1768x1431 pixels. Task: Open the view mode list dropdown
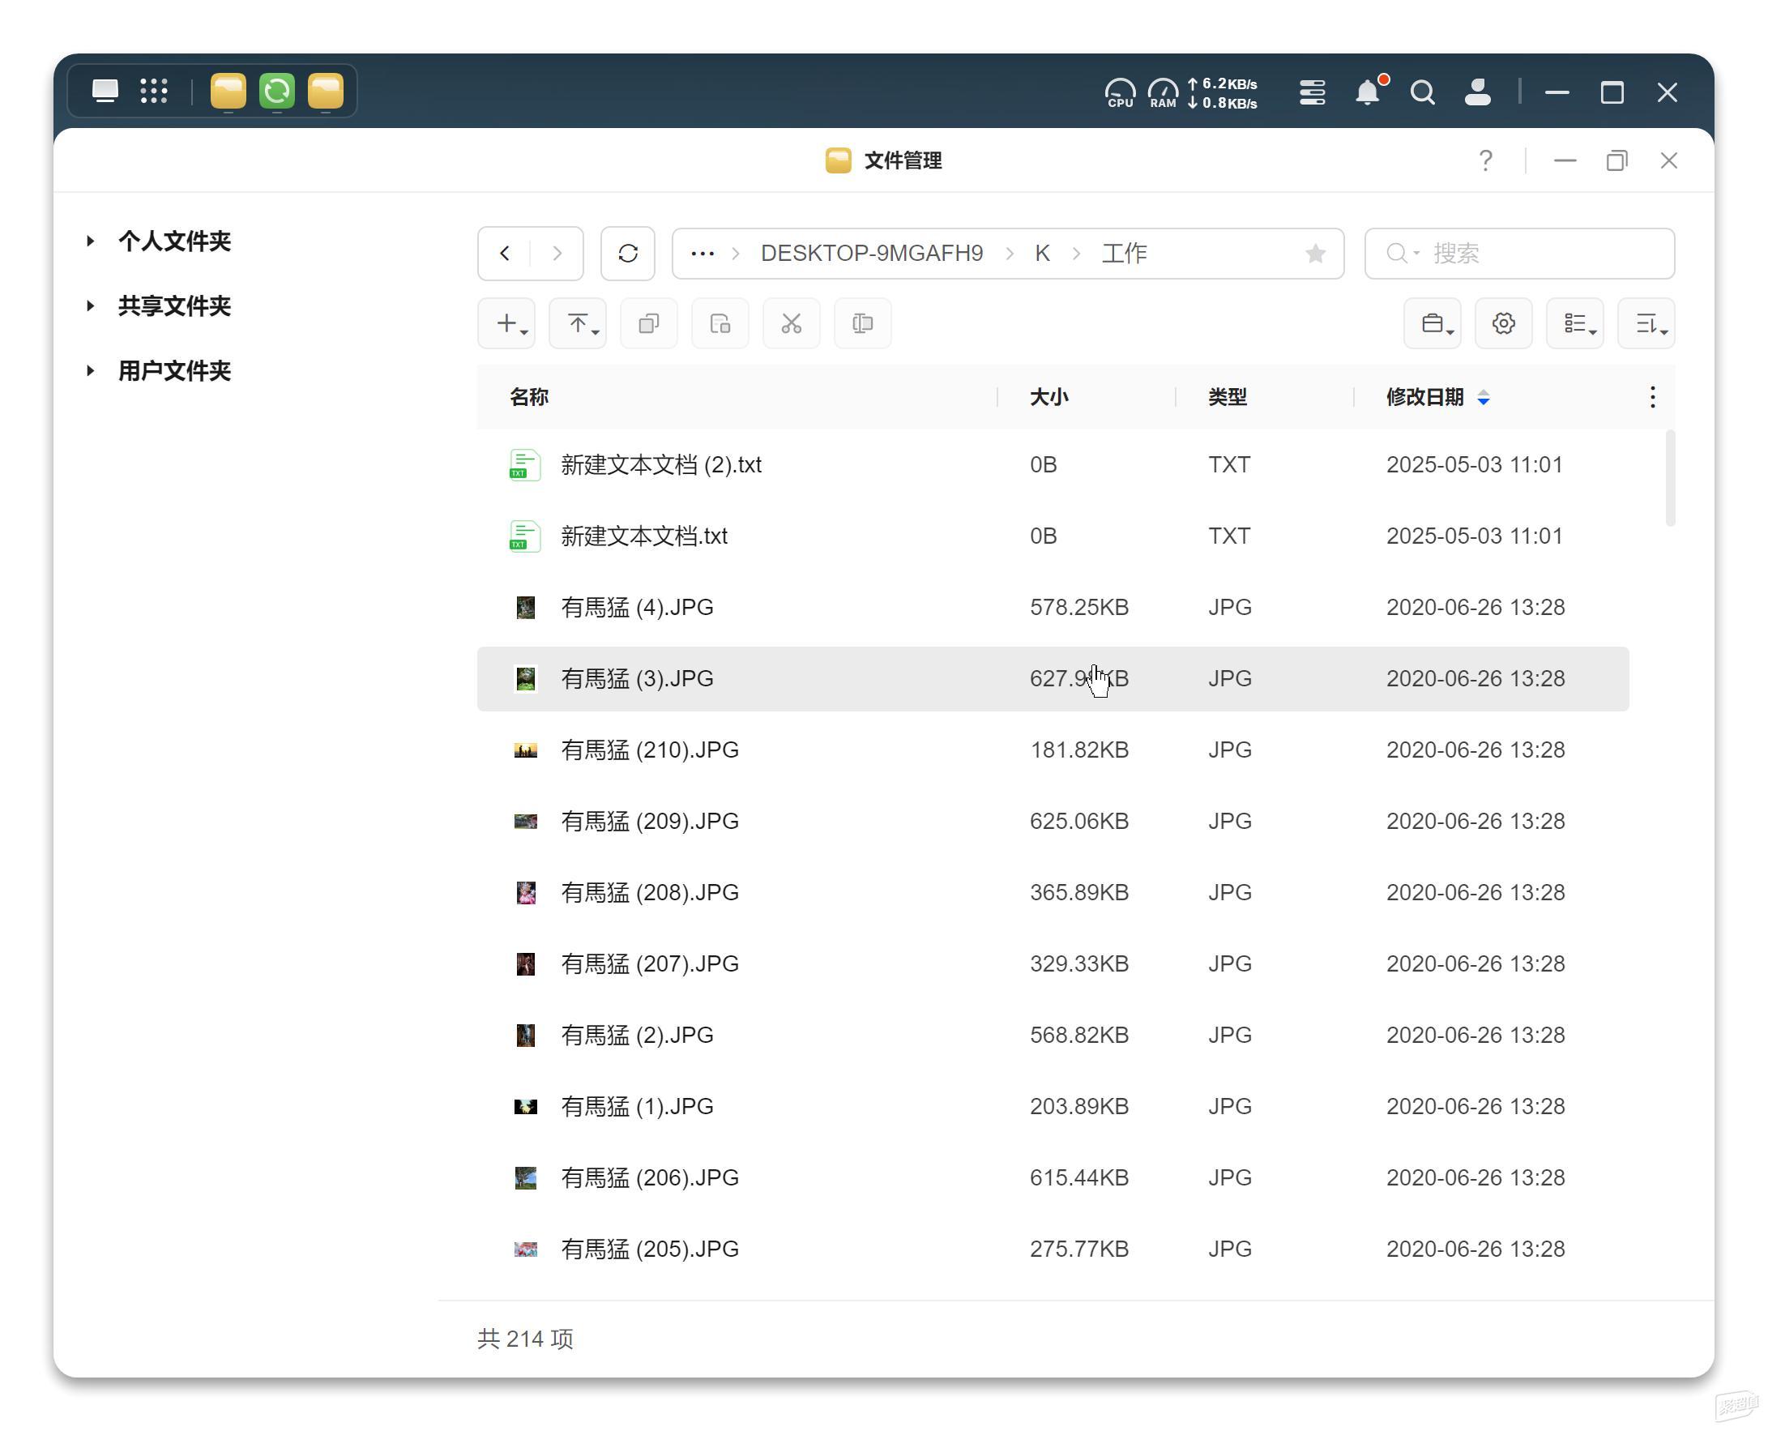(x=1575, y=323)
